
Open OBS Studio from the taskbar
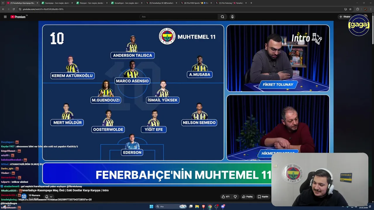tap(217, 206)
